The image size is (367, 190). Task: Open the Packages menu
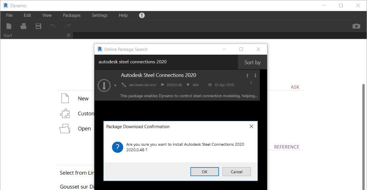point(72,15)
